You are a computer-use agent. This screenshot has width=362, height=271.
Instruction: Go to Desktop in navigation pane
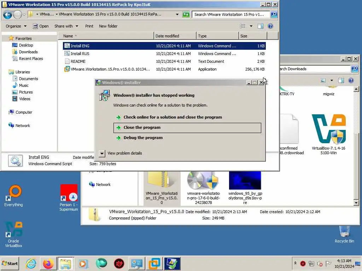click(x=26, y=45)
